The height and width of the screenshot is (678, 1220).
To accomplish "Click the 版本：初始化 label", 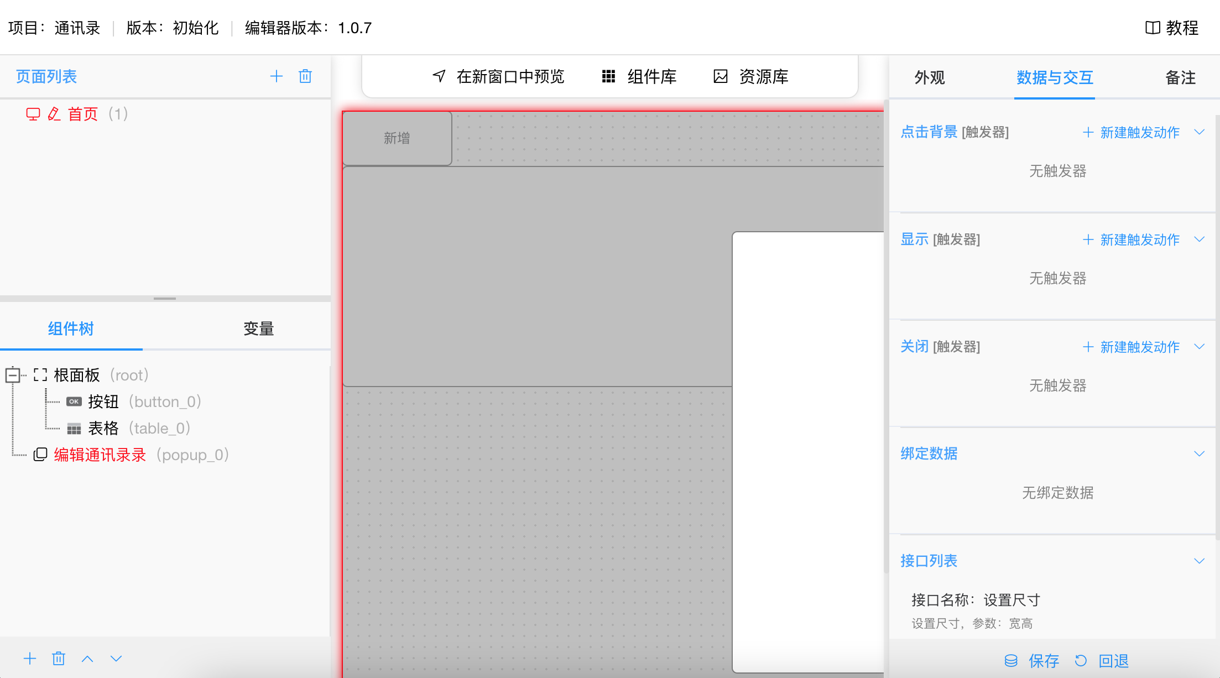I will pos(173,28).
